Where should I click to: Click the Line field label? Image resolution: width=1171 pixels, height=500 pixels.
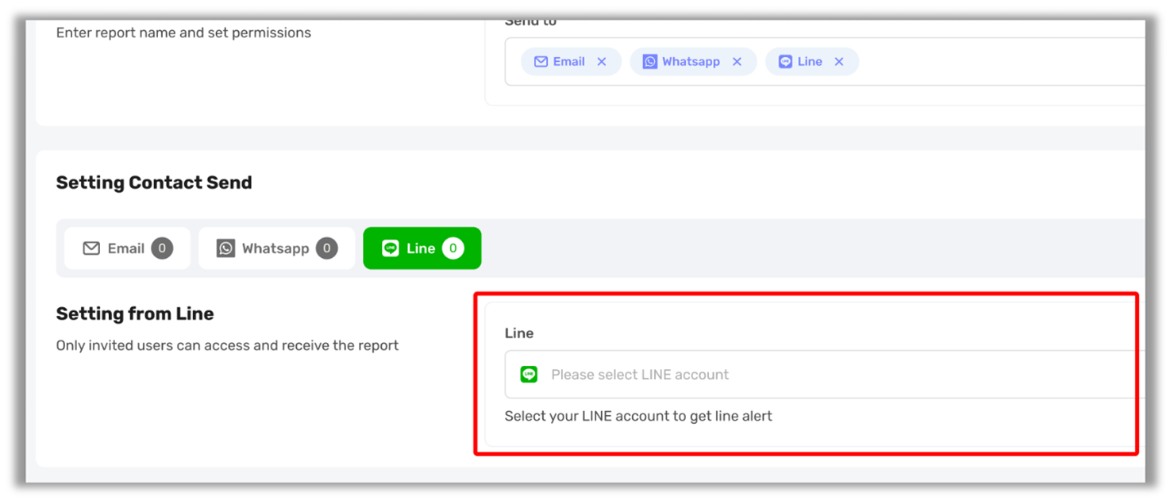click(x=519, y=333)
